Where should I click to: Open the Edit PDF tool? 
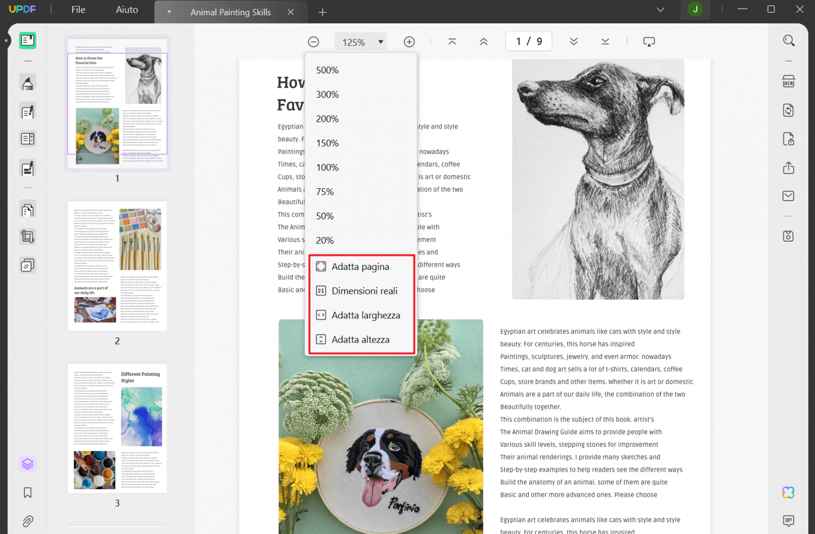[x=28, y=111]
